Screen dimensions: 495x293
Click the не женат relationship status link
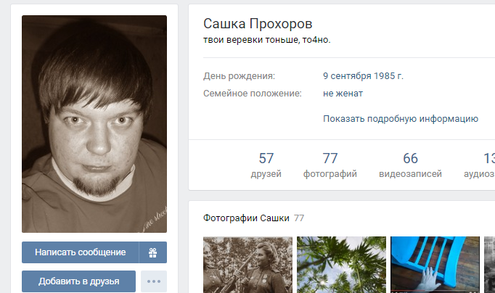(x=343, y=94)
